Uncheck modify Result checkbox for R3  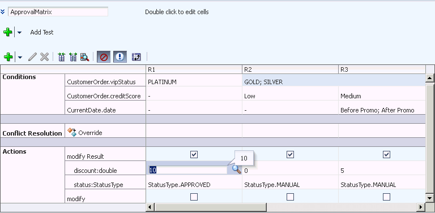(386, 154)
